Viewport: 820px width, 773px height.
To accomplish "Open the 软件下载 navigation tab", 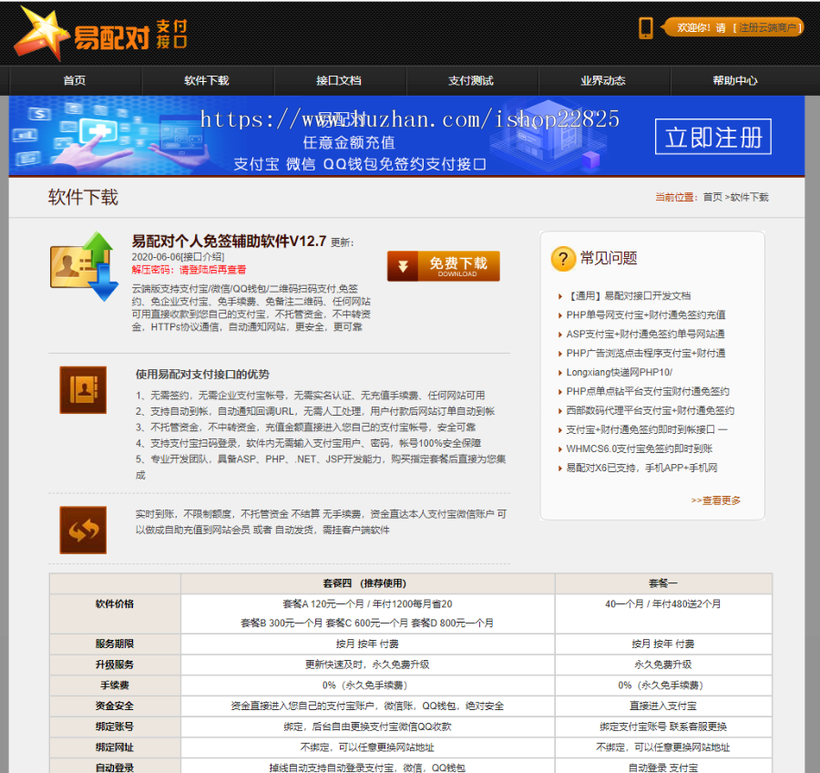I will (x=207, y=80).
